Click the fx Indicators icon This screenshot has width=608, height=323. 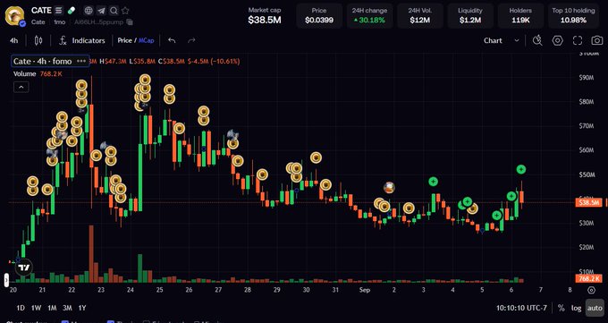63,40
